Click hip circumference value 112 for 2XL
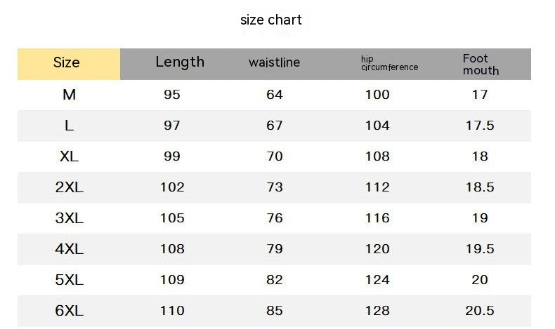Image resolution: width=555 pixels, height=329 pixels. (x=377, y=187)
